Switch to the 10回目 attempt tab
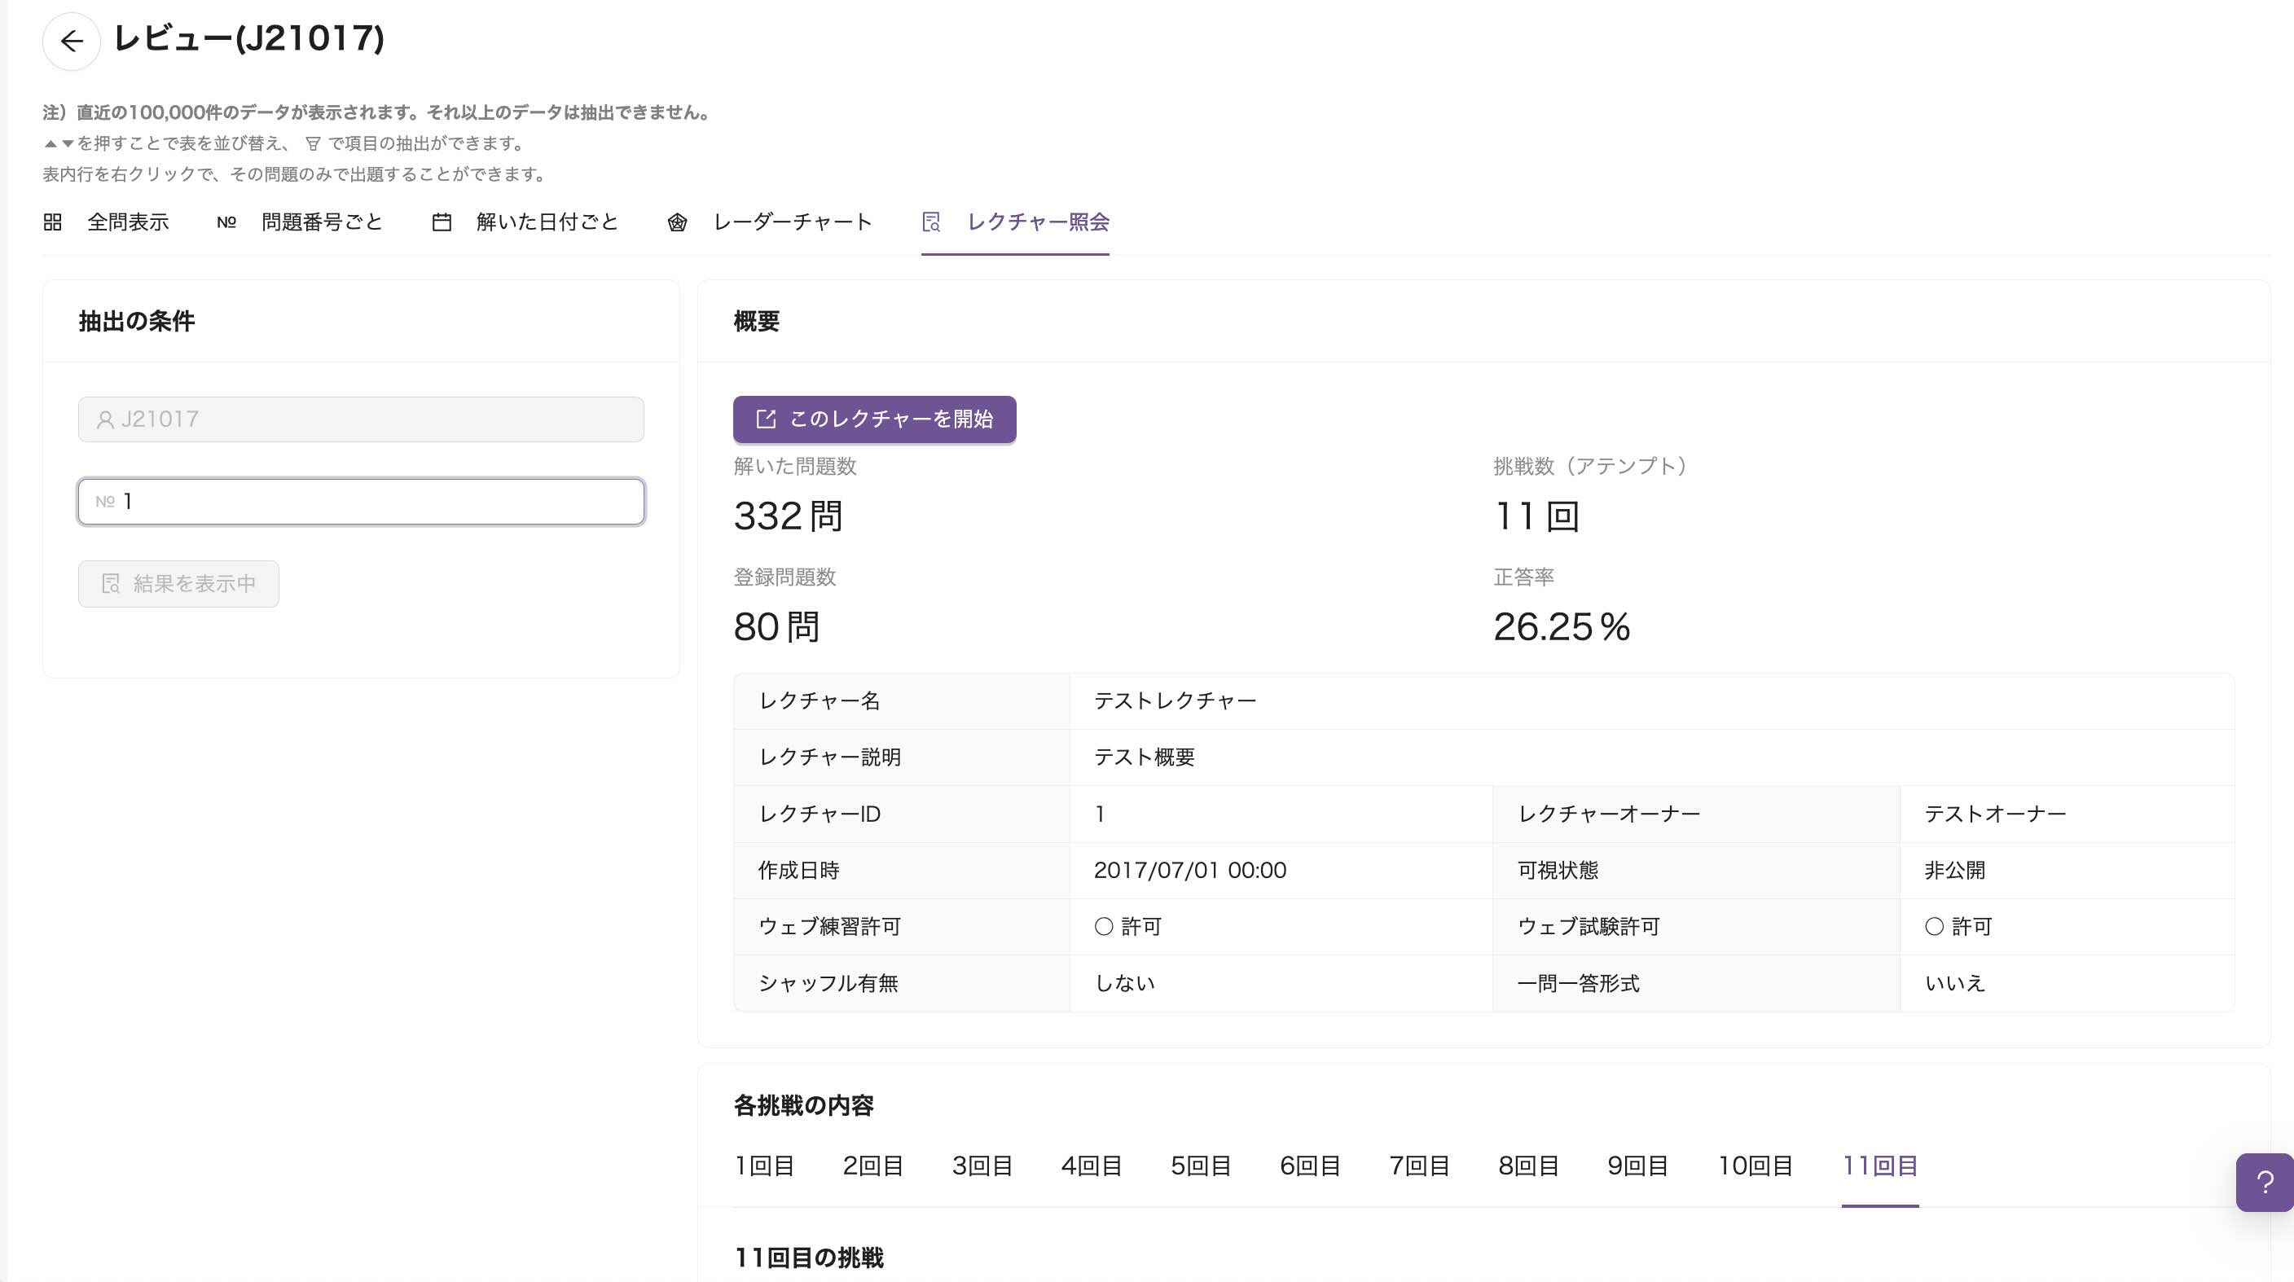This screenshot has height=1282, width=2294. [x=1755, y=1166]
